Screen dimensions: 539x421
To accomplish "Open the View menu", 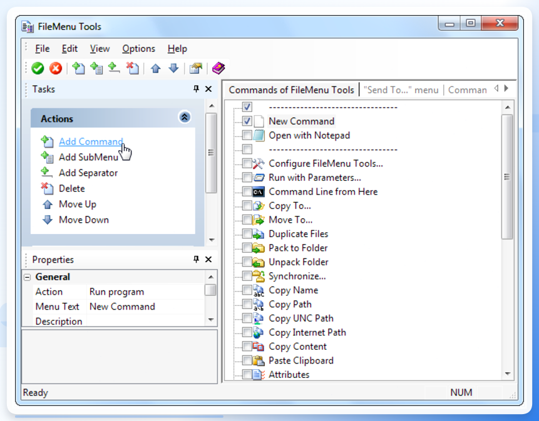I will 100,49.
